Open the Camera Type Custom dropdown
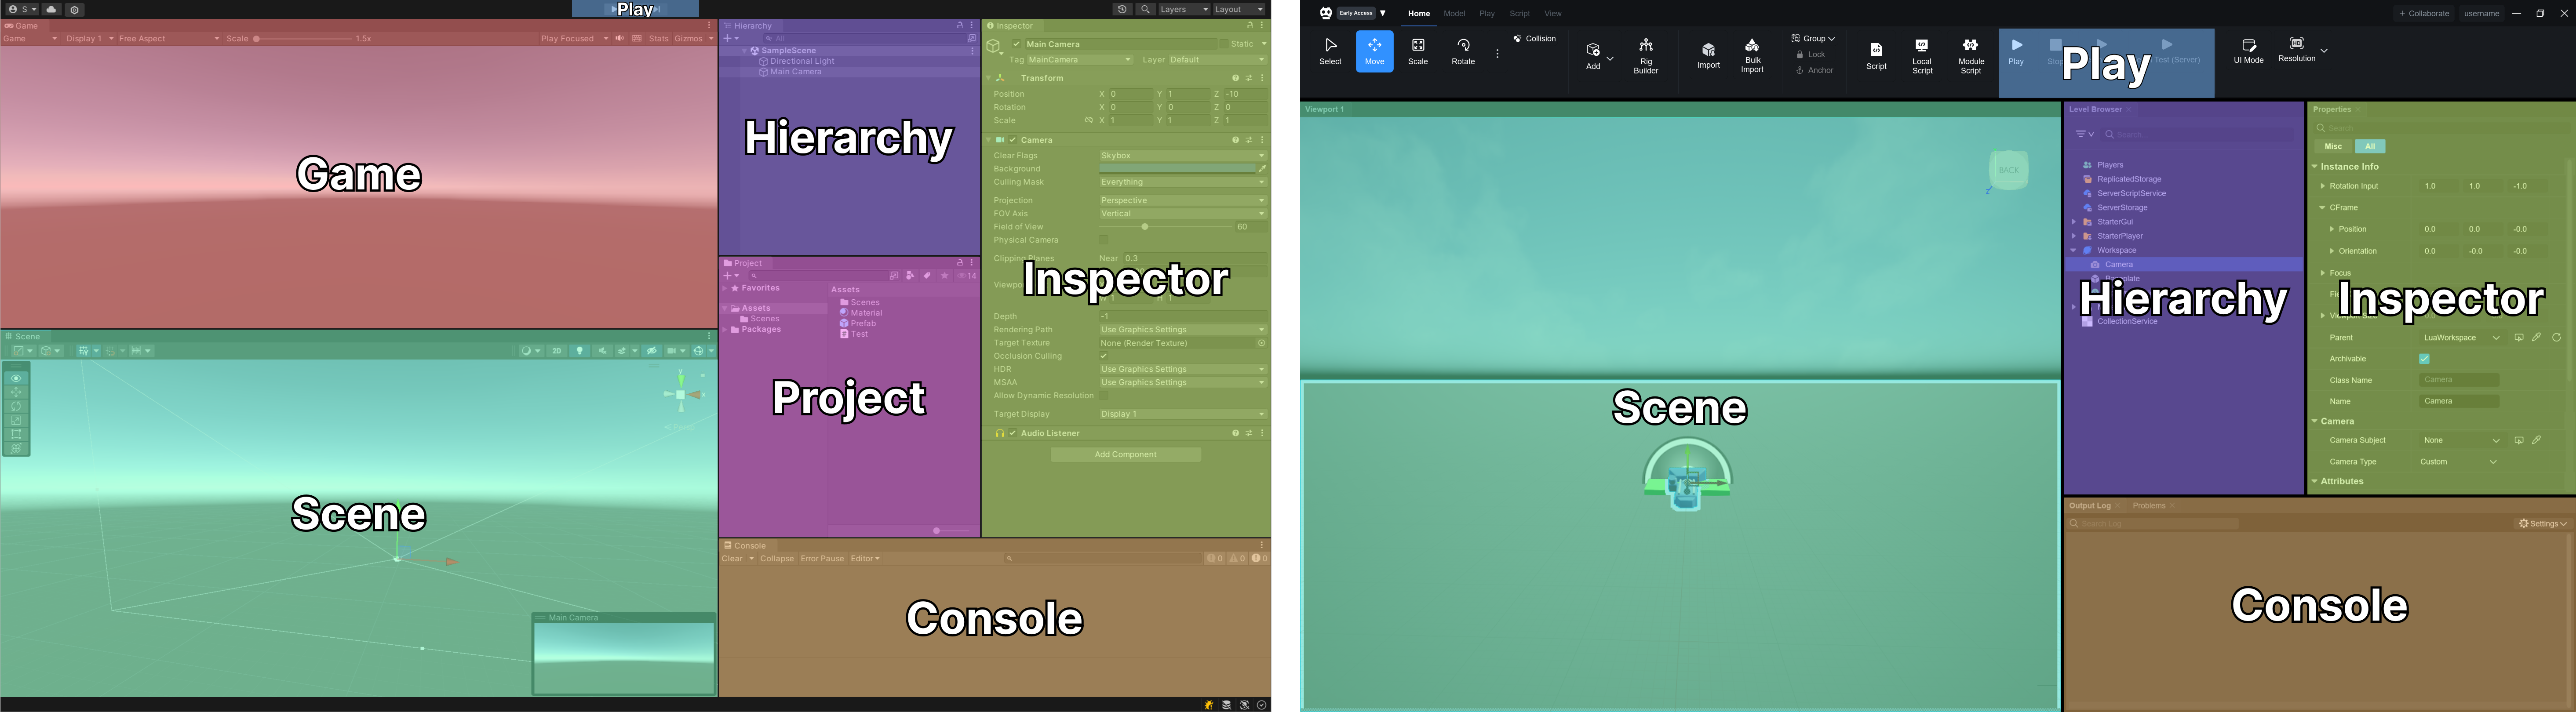Screen dimensions: 2576x712 point(2458,462)
